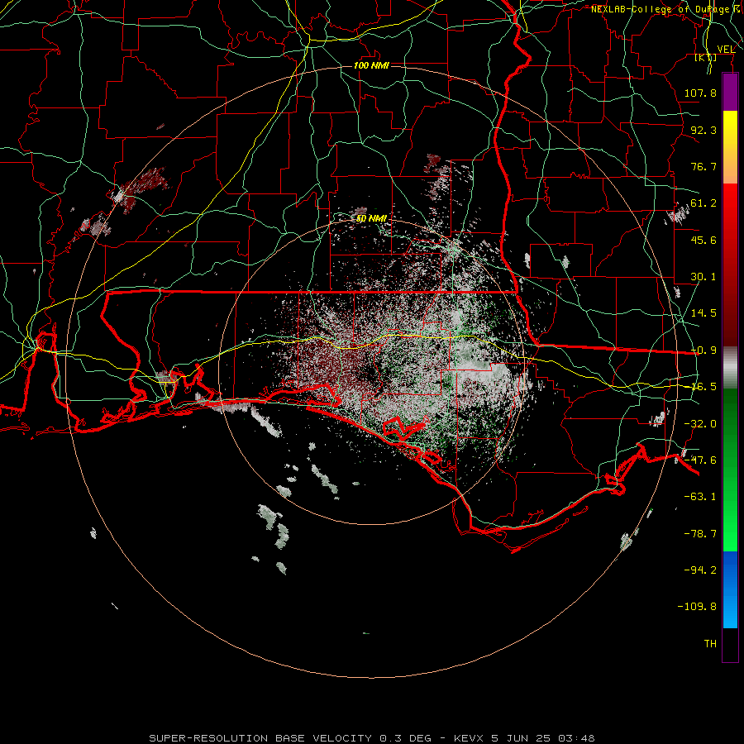Click the Super-Resolution Base Velocity caption
Viewport: 744px width, 744px height.
point(371,738)
